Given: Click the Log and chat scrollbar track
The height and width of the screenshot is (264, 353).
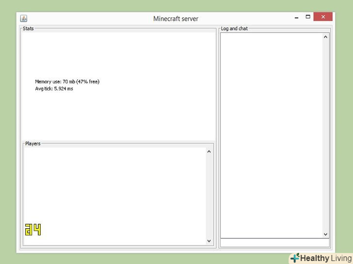Looking at the screenshot, I should tap(325, 135).
